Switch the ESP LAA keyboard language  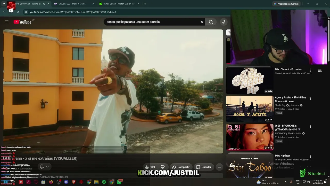tap(298, 182)
